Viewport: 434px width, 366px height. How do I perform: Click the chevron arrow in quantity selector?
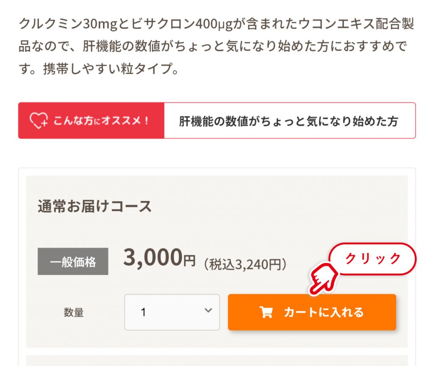208,310
